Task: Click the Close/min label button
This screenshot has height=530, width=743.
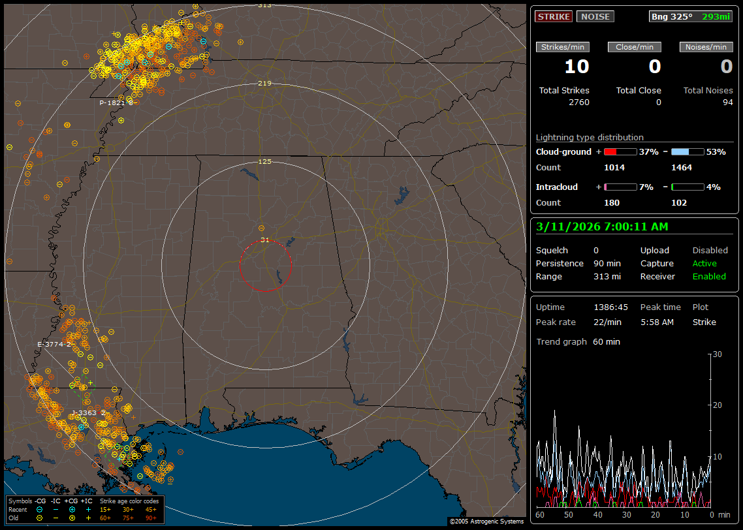Action: 635,47
